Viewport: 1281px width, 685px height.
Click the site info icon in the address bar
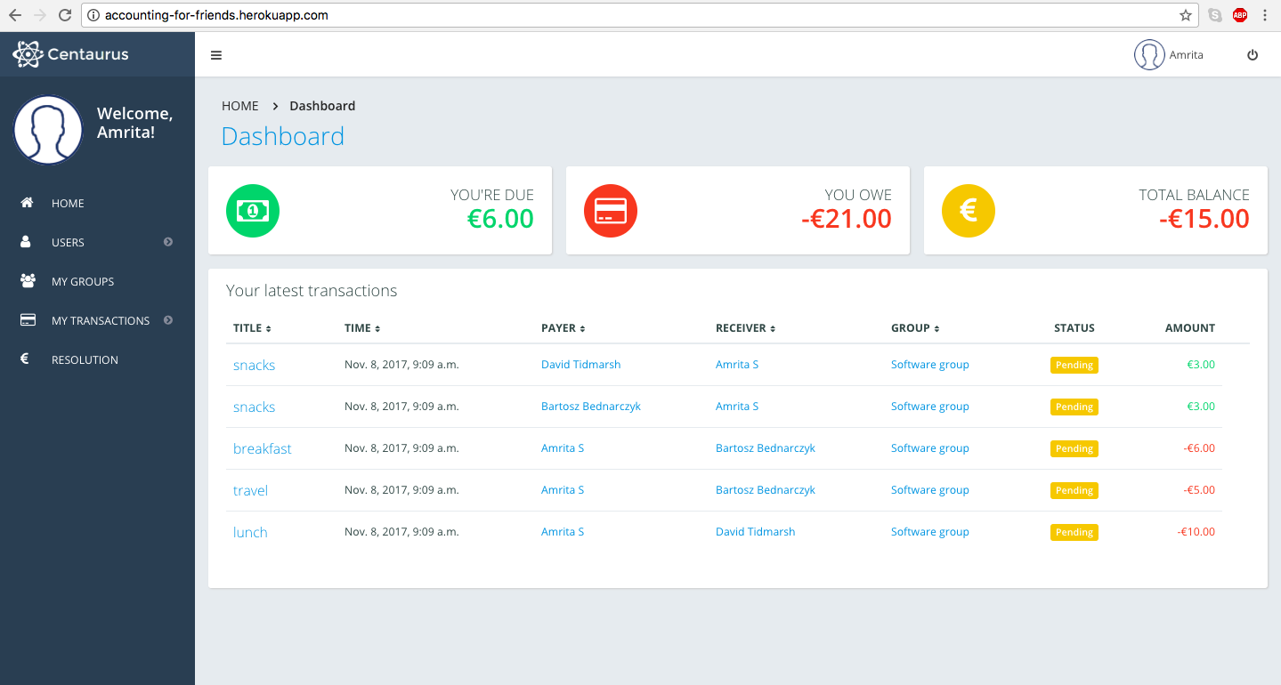click(x=93, y=15)
